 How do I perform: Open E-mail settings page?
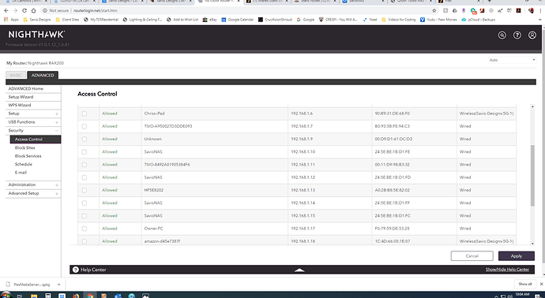21,173
